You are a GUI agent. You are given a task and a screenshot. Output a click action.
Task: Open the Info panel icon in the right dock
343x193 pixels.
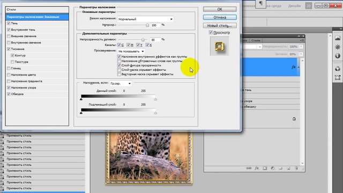(338, 56)
